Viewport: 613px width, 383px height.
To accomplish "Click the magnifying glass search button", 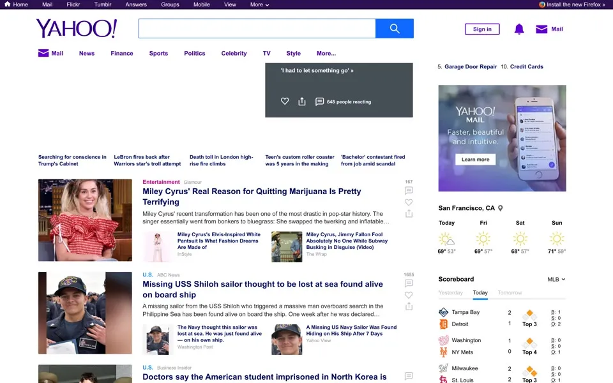I will [395, 29].
